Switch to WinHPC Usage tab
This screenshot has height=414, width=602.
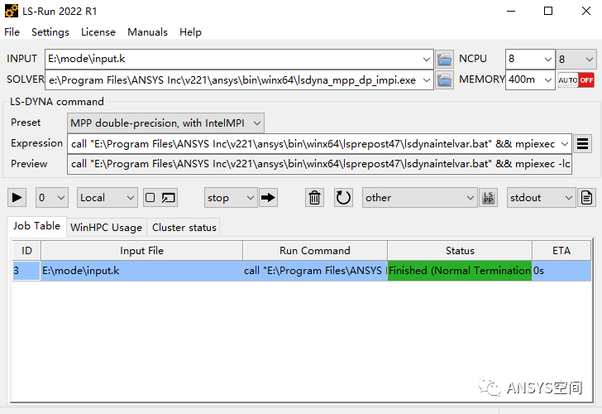[x=107, y=228]
